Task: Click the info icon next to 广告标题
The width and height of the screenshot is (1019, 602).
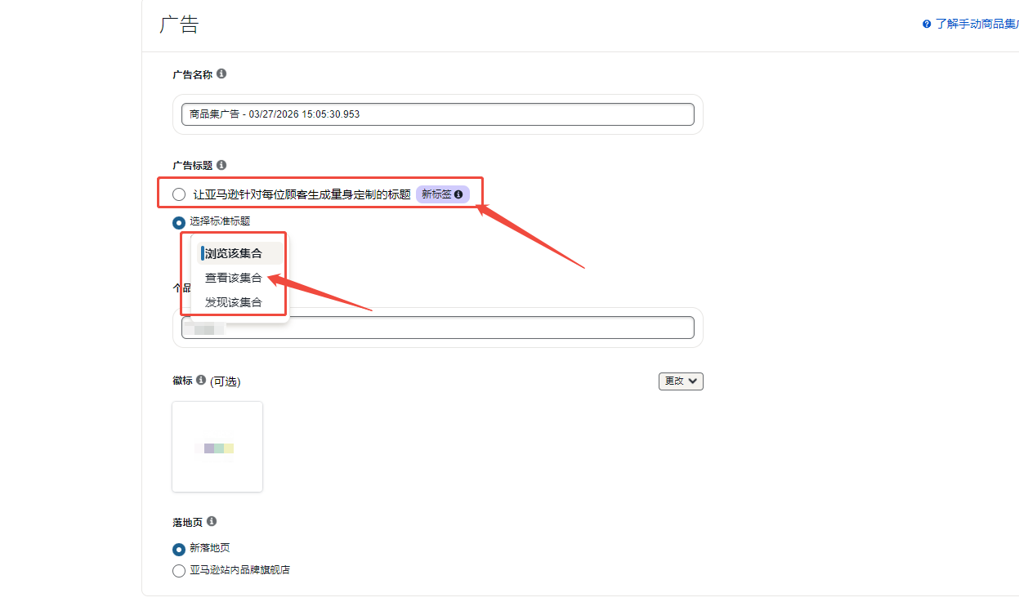Action: (221, 165)
